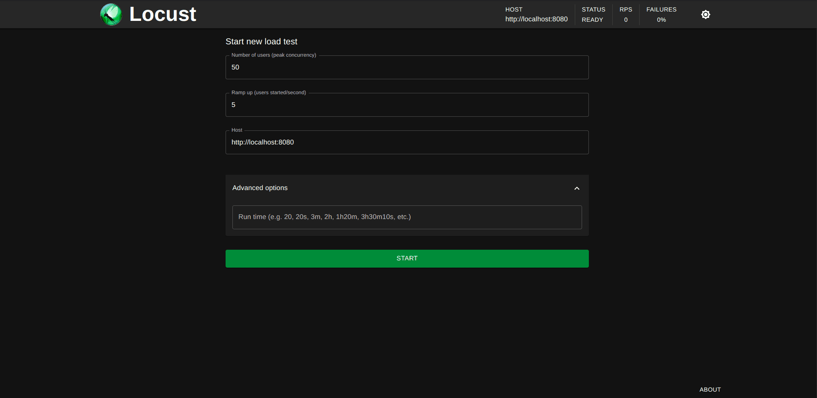
Task: Click the header host value http://localhost:8080
Action: tap(536, 19)
